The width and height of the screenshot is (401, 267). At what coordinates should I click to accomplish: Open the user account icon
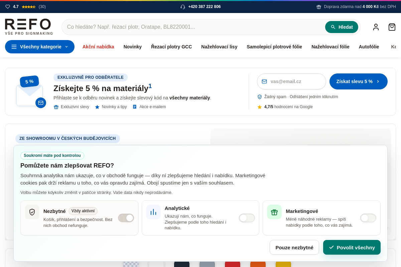click(376, 27)
